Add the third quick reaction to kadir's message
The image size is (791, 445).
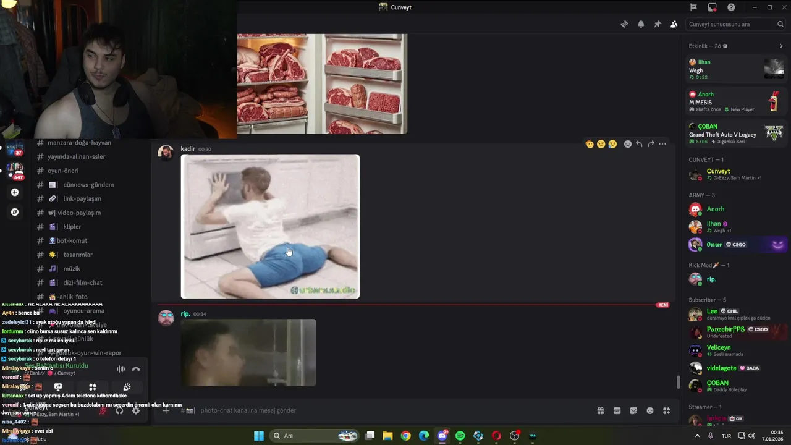pyautogui.click(x=612, y=144)
